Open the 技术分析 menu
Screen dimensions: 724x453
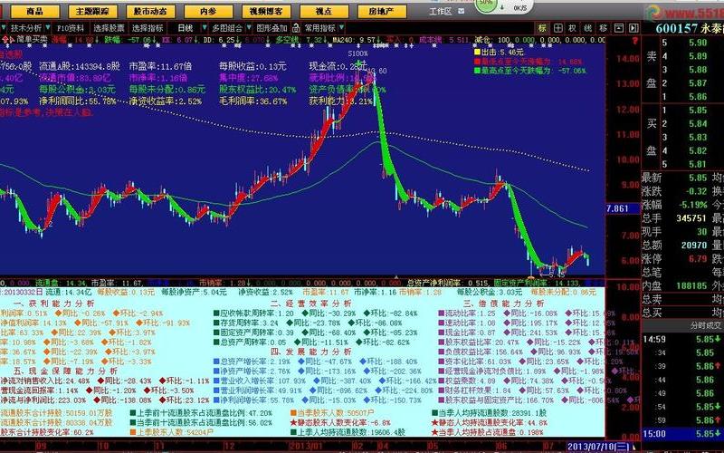coord(26,28)
